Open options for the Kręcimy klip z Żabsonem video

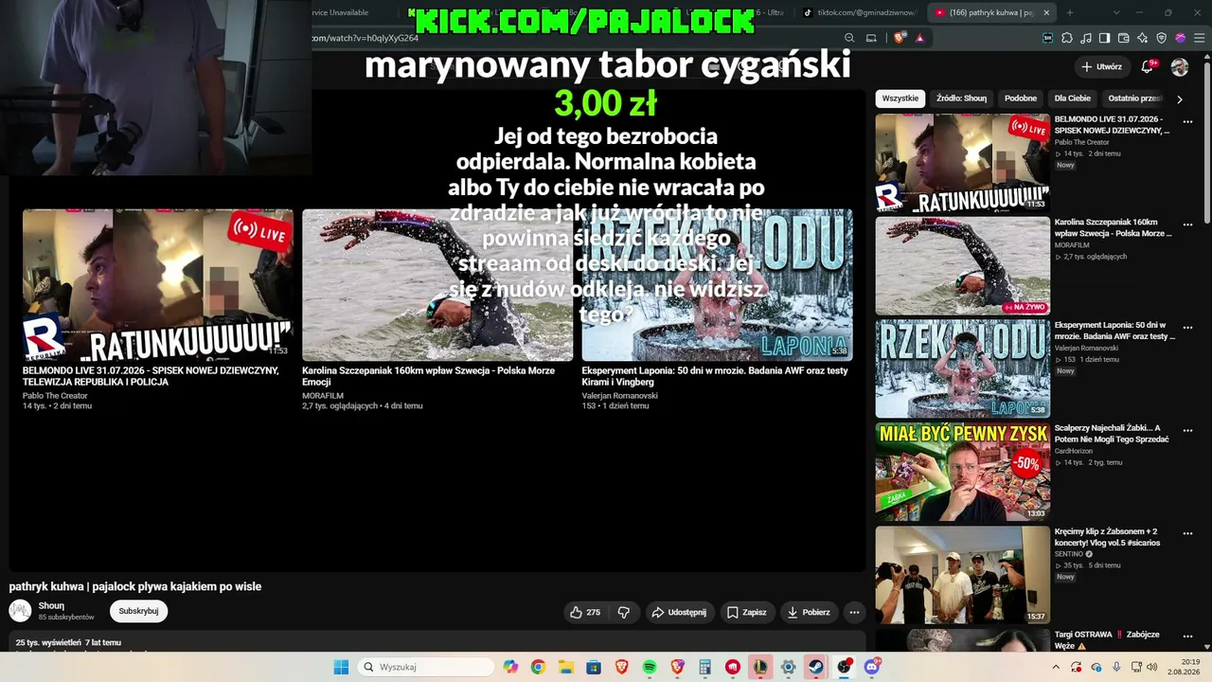1187,534
